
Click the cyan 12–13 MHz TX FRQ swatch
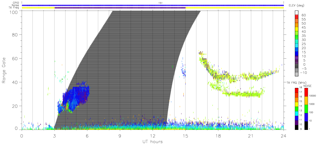(x=297, y=113)
